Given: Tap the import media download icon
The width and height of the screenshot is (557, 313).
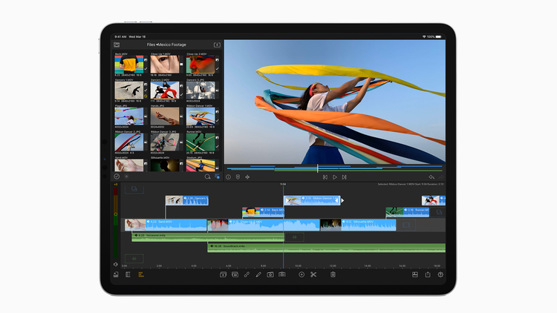Looking at the screenshot, I should [x=217, y=45].
